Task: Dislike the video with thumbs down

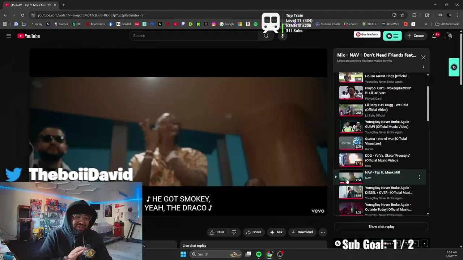Action: pos(234,232)
